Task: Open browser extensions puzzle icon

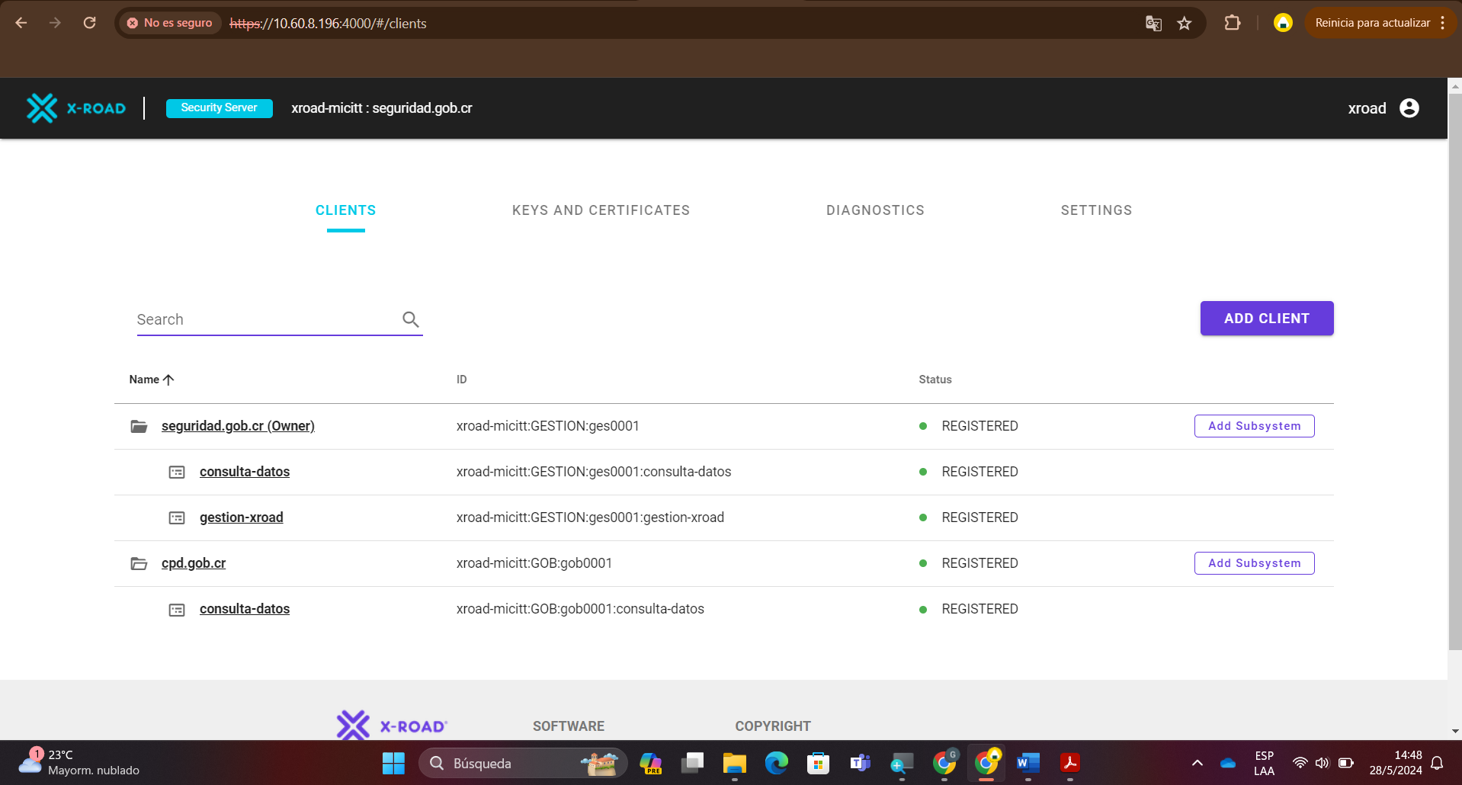Action: coord(1232,23)
